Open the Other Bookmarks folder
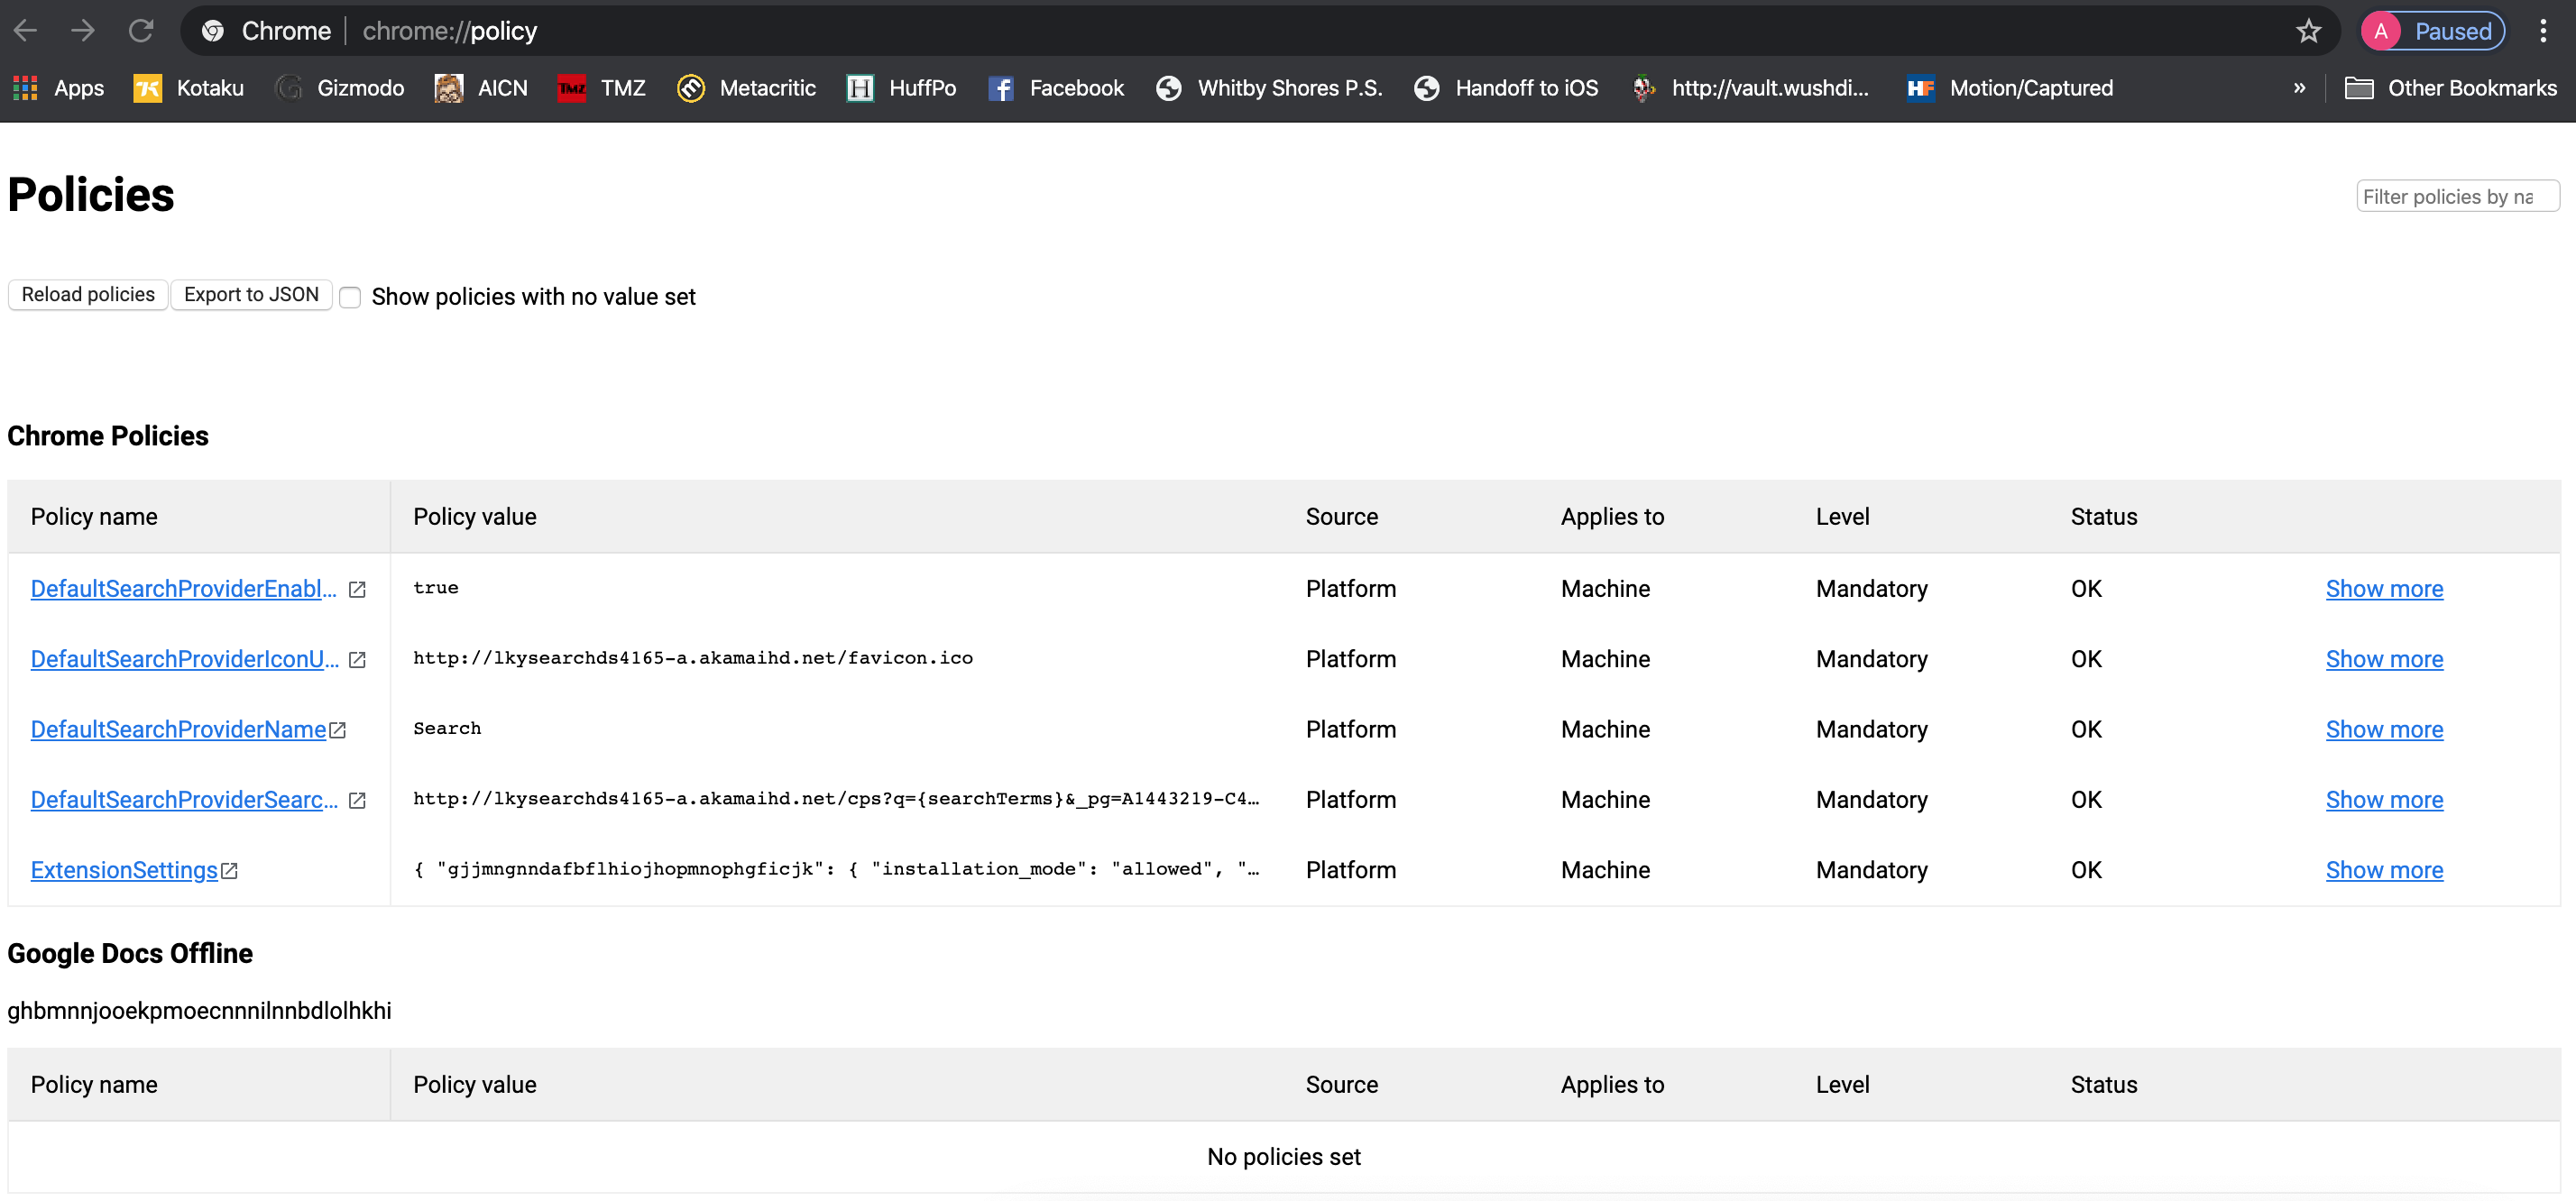This screenshot has width=2576, height=1201. pyautogui.click(x=2451, y=88)
